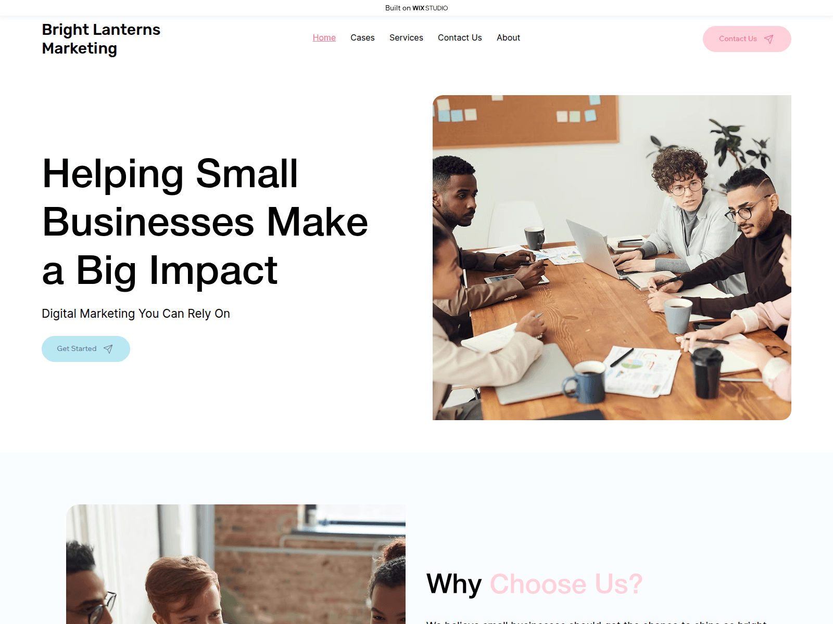
Task: Click the paper plane icon in Get Started button
Action: (108, 349)
